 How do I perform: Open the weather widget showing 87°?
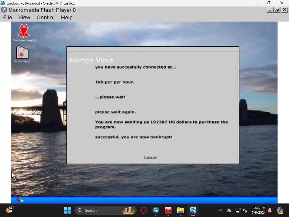click(x=9, y=210)
